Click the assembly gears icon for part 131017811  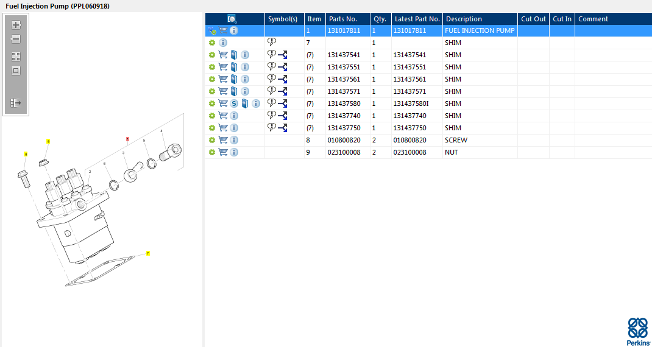(212, 30)
